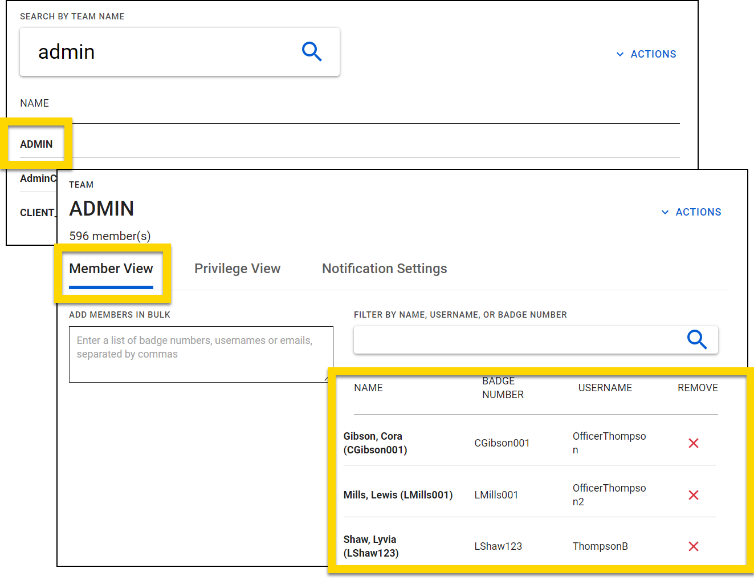
Task: Click the USERNAME column header
Action: [605, 388]
